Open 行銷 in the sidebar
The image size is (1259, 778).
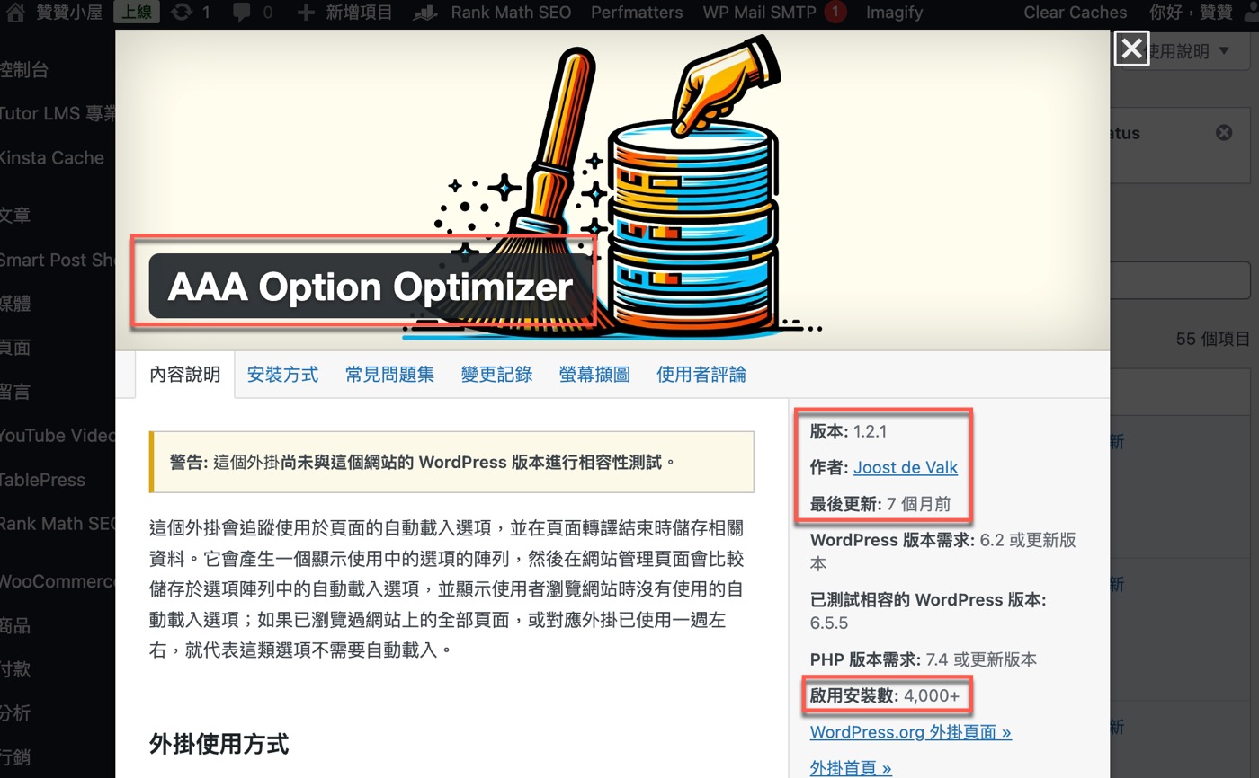pyautogui.click(x=16, y=757)
